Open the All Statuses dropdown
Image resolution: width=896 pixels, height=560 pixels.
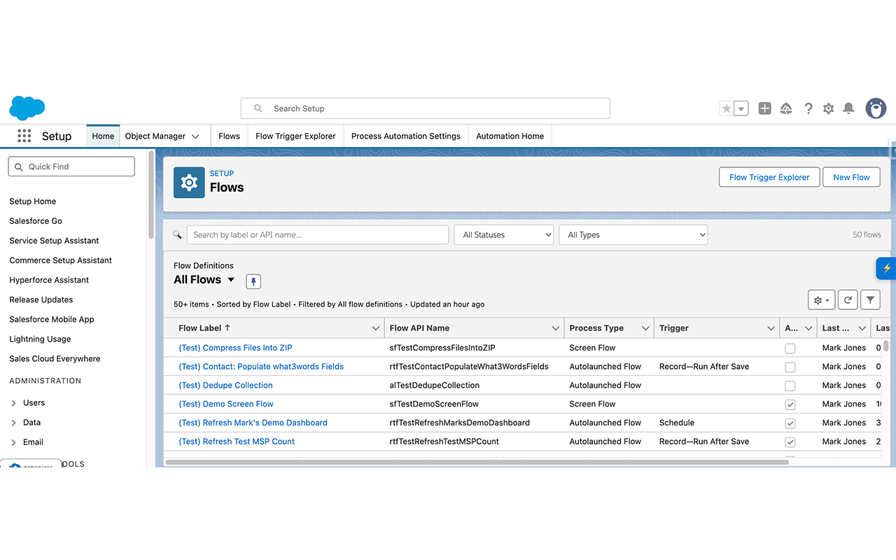pos(504,234)
